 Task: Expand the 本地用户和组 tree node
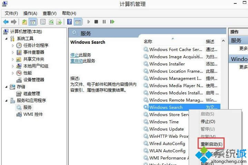pos(13,66)
